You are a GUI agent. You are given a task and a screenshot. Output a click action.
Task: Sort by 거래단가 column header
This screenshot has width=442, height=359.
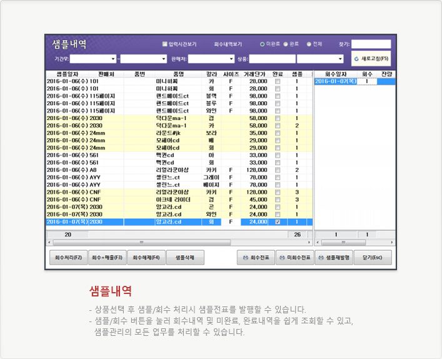[254, 74]
